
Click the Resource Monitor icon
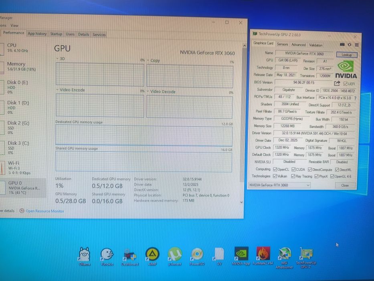pyautogui.click(x=22, y=210)
